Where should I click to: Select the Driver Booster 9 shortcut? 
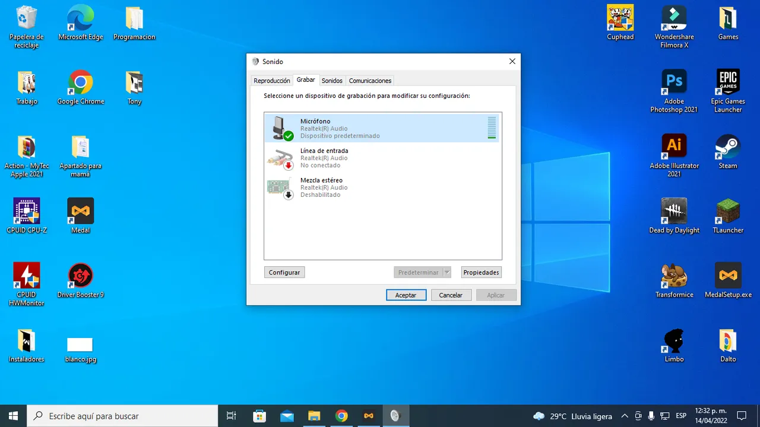pyautogui.click(x=81, y=281)
